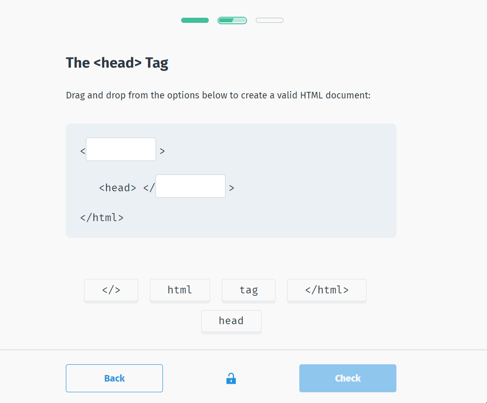Jump to the empty third progress step
487x403 pixels.
[269, 20]
